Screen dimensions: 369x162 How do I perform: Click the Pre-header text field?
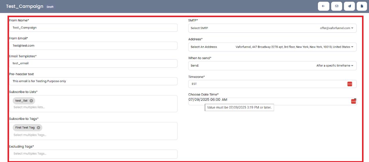pos(93,81)
